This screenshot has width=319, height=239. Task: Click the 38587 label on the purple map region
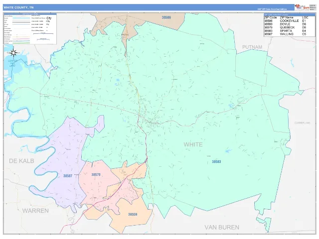point(68,176)
